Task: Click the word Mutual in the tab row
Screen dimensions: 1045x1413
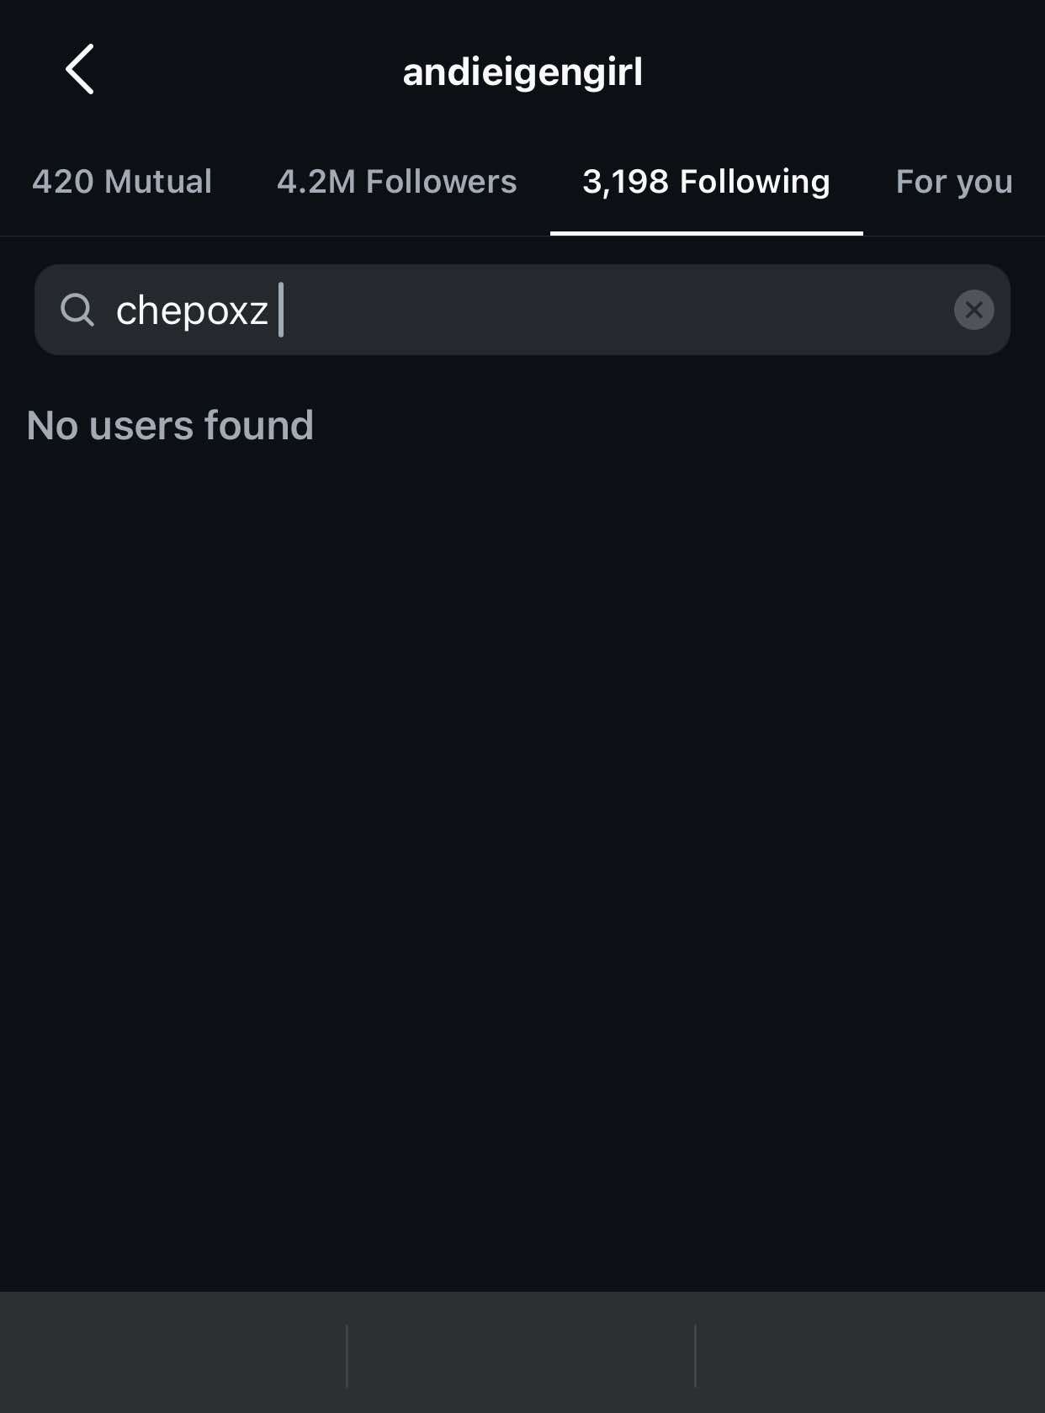Action: click(x=158, y=182)
